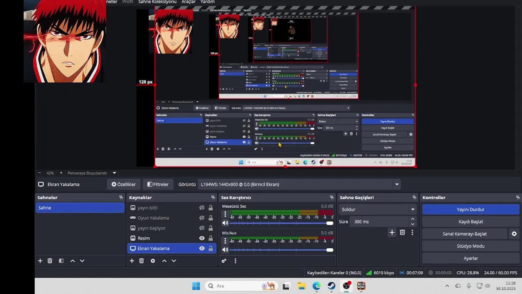
Task: Remove transition with trash icon
Action: click(x=403, y=232)
